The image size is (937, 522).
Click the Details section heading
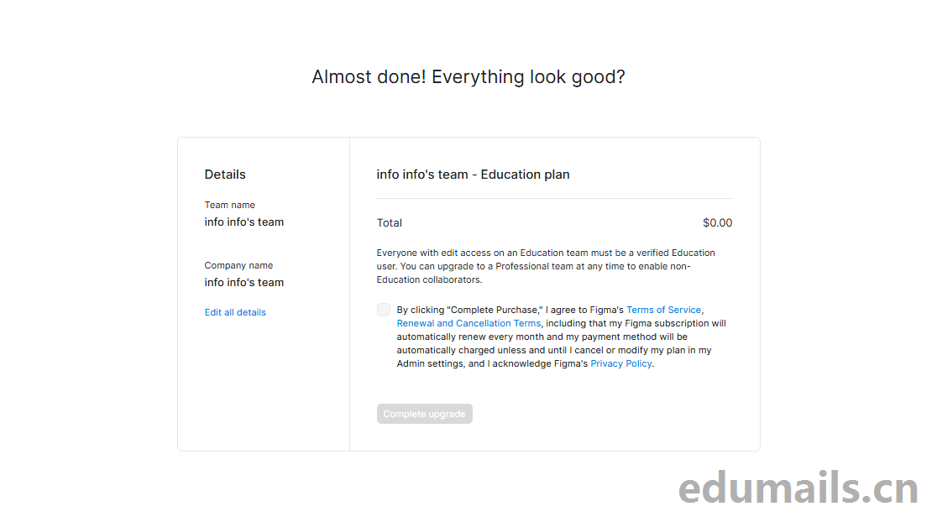tap(225, 175)
